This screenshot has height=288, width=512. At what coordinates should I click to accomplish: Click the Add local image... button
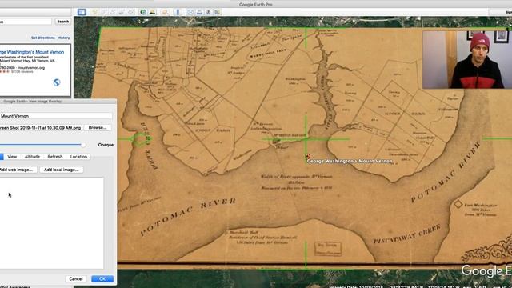62,170
